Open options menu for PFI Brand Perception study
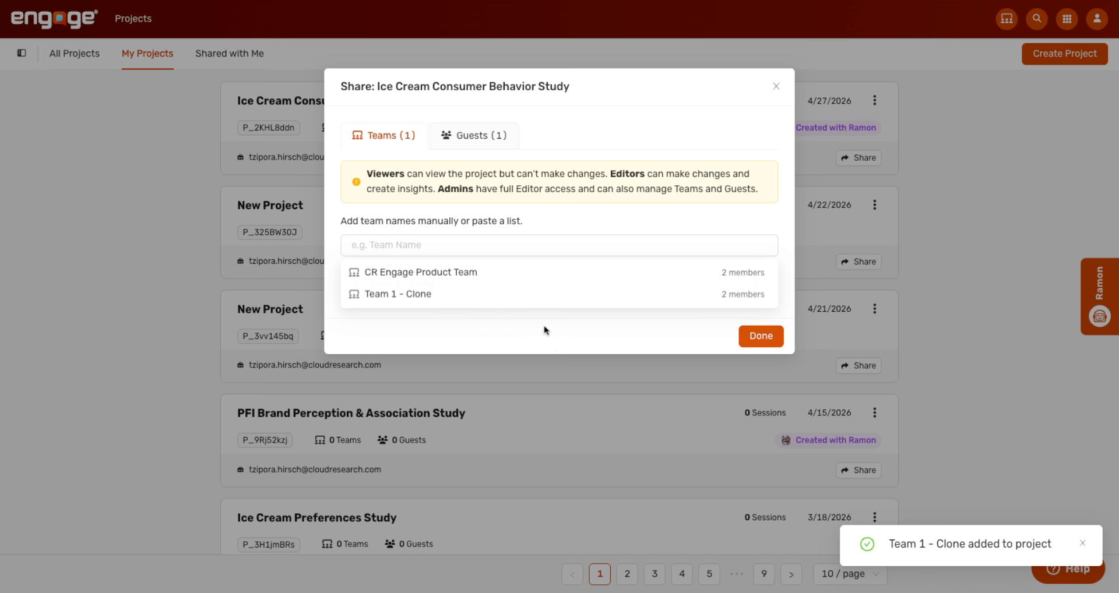This screenshot has width=1119, height=593. [x=874, y=412]
